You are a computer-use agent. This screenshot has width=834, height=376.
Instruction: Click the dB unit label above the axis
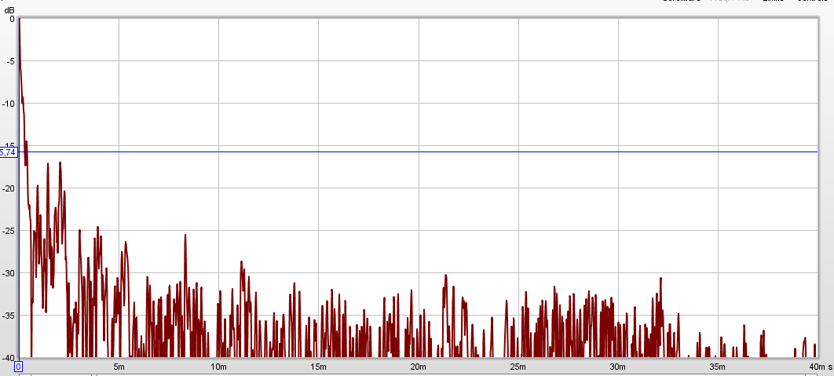click(x=9, y=10)
